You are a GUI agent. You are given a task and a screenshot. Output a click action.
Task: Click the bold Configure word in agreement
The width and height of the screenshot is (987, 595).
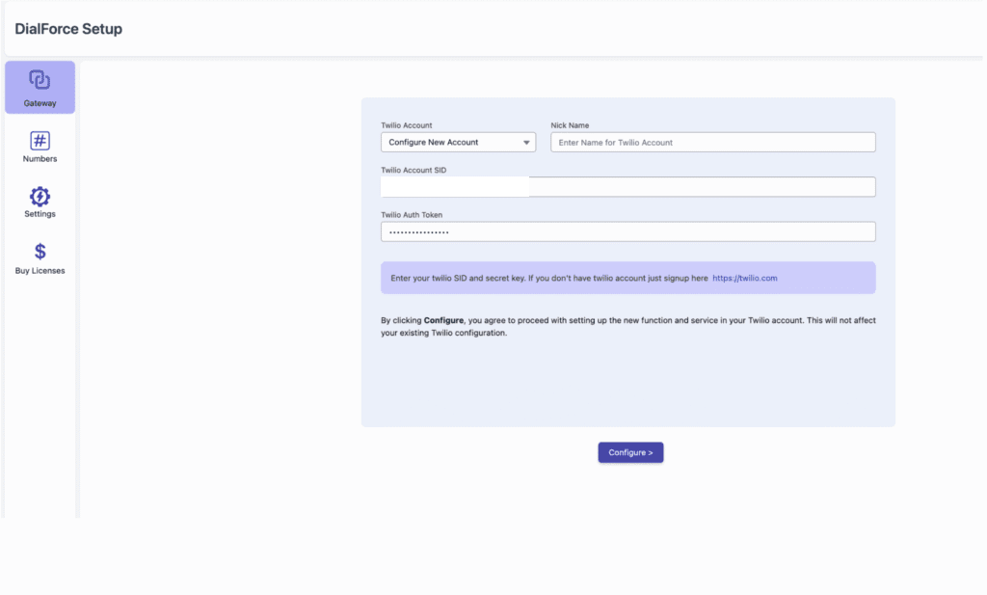pyautogui.click(x=443, y=320)
